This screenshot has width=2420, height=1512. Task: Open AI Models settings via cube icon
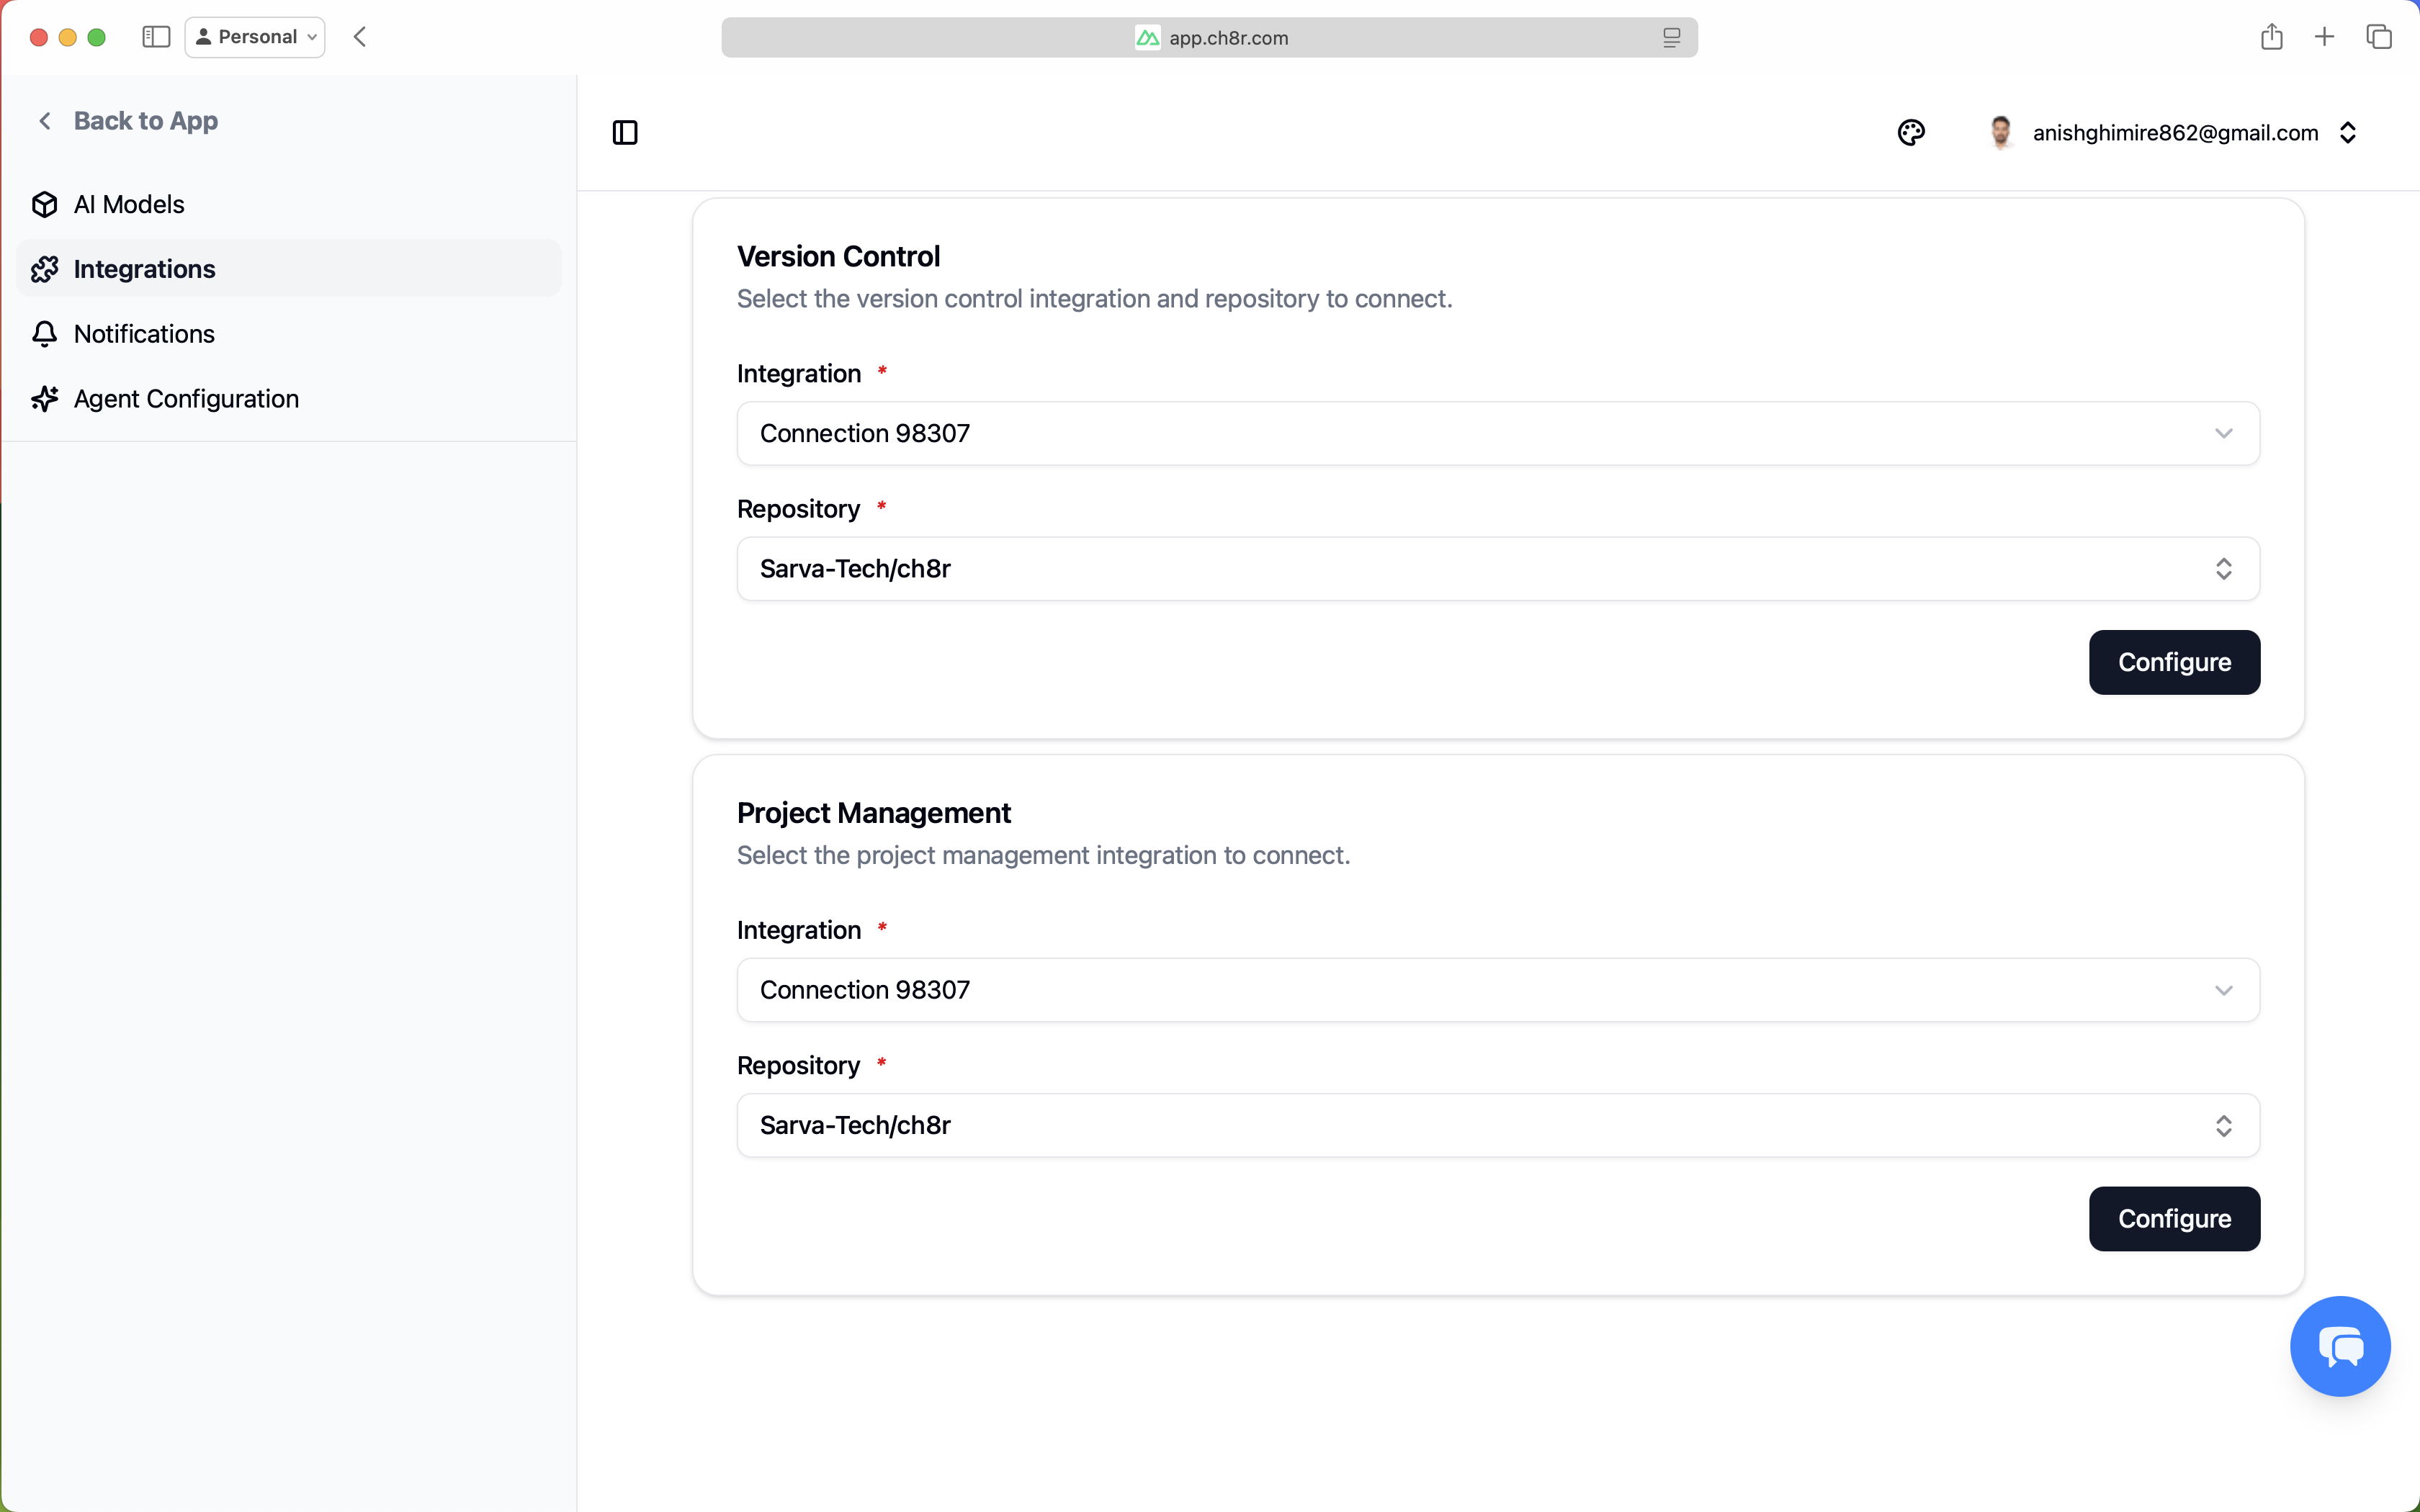[x=45, y=203]
